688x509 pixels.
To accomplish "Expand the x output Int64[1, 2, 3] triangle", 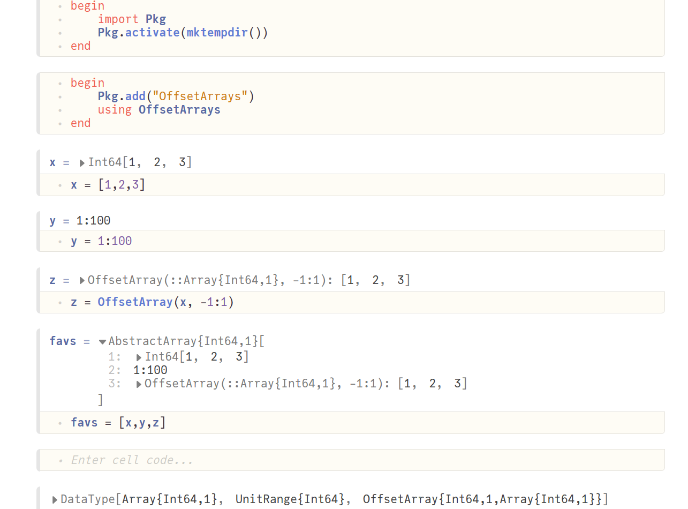I will click(x=82, y=163).
